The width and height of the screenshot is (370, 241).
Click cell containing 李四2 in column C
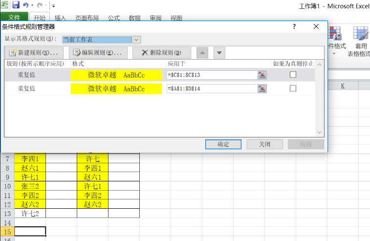tap(92, 196)
